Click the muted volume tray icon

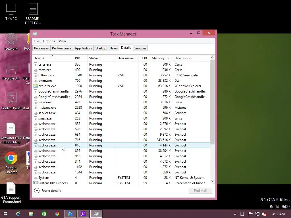point(264,214)
